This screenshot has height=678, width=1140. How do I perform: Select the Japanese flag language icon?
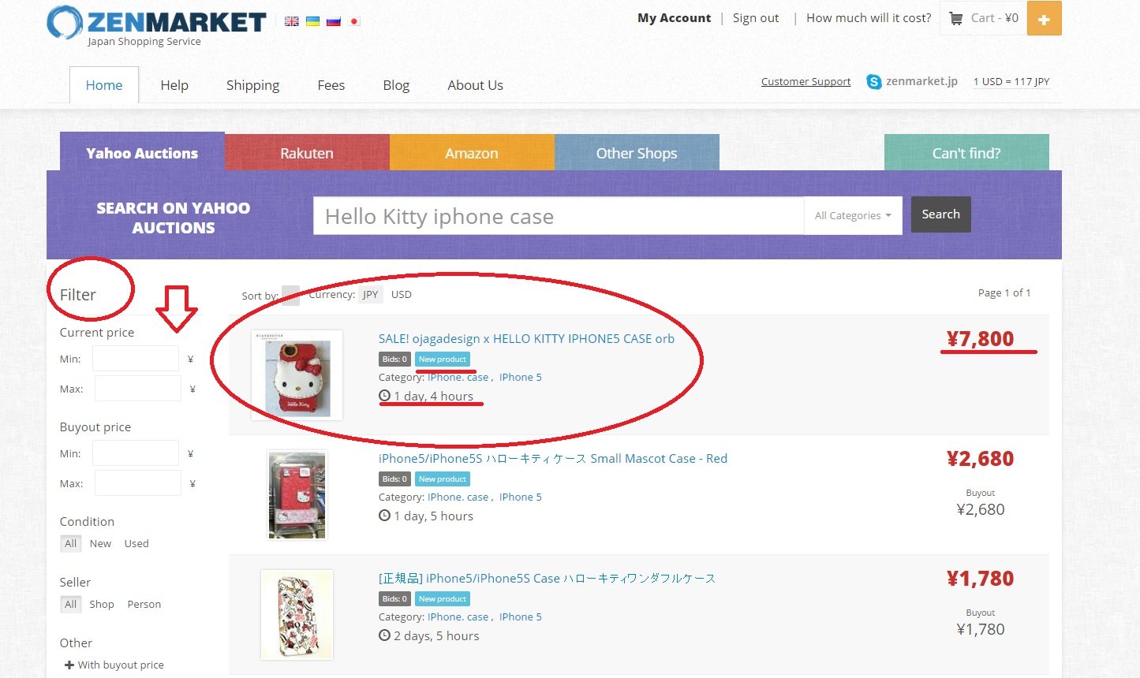354,21
